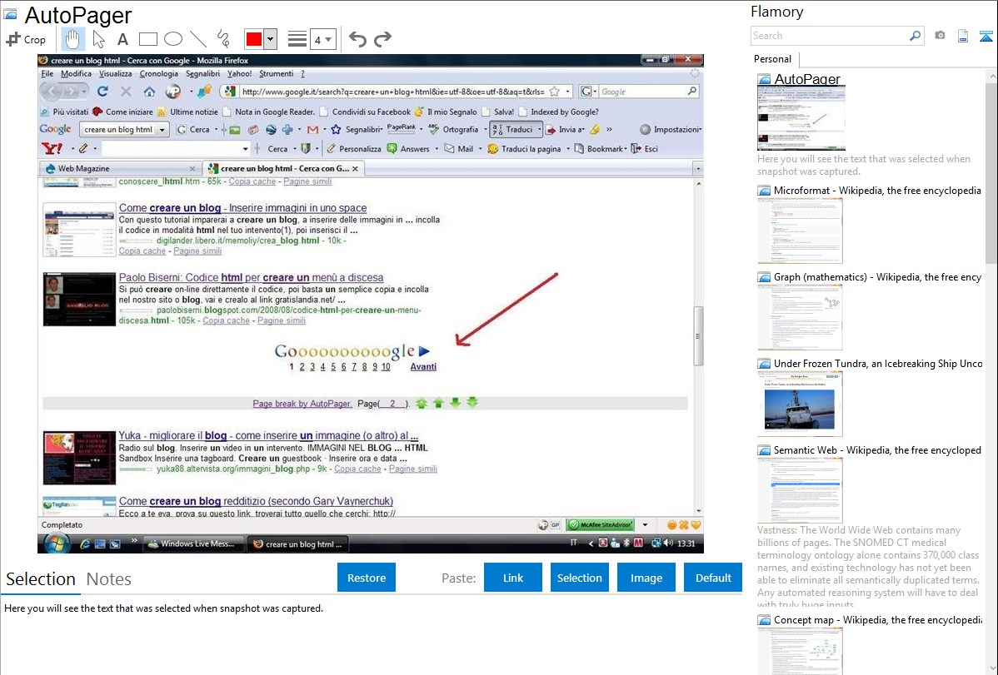Open the AutoPager snapshot title in list
Image resolution: width=998 pixels, height=675 pixels.
(807, 80)
